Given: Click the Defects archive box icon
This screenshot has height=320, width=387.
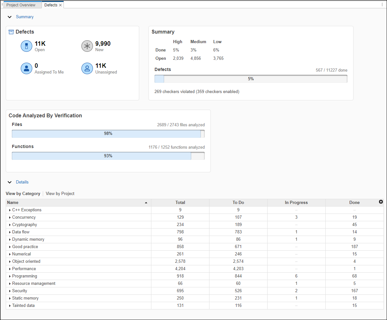Looking at the screenshot, I should (x=11, y=32).
